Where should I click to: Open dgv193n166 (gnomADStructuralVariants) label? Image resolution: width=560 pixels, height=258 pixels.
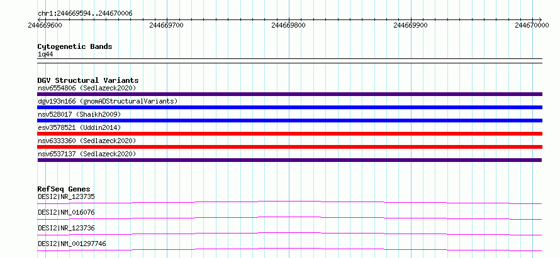coord(108,101)
